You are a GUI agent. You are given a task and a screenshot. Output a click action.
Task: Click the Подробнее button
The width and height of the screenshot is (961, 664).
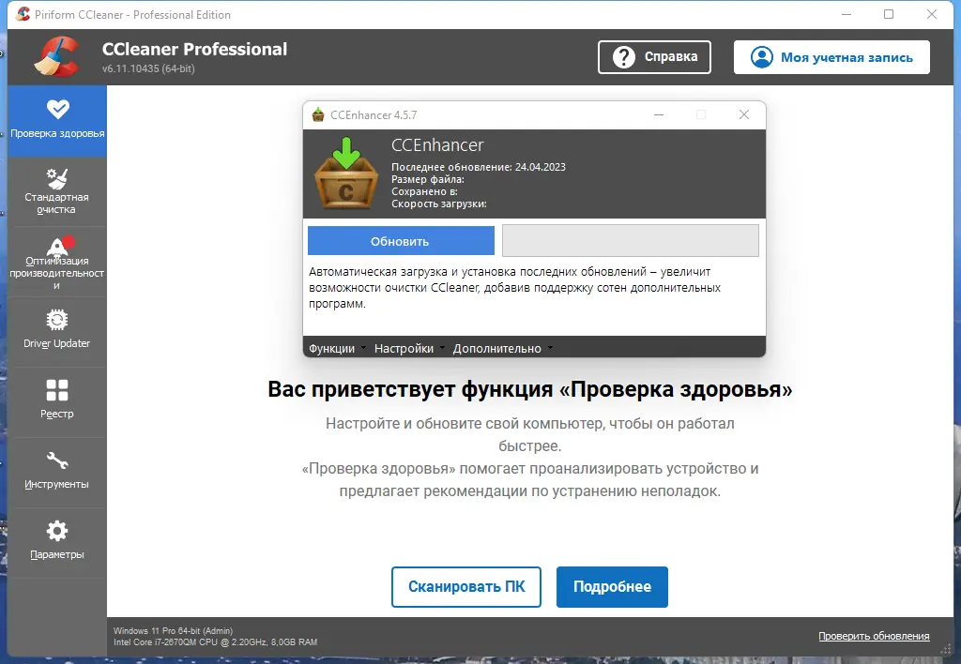612,586
